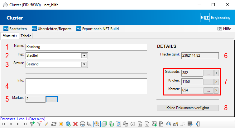Go to the last record
This screenshot has width=235, height=128.
click(26, 124)
